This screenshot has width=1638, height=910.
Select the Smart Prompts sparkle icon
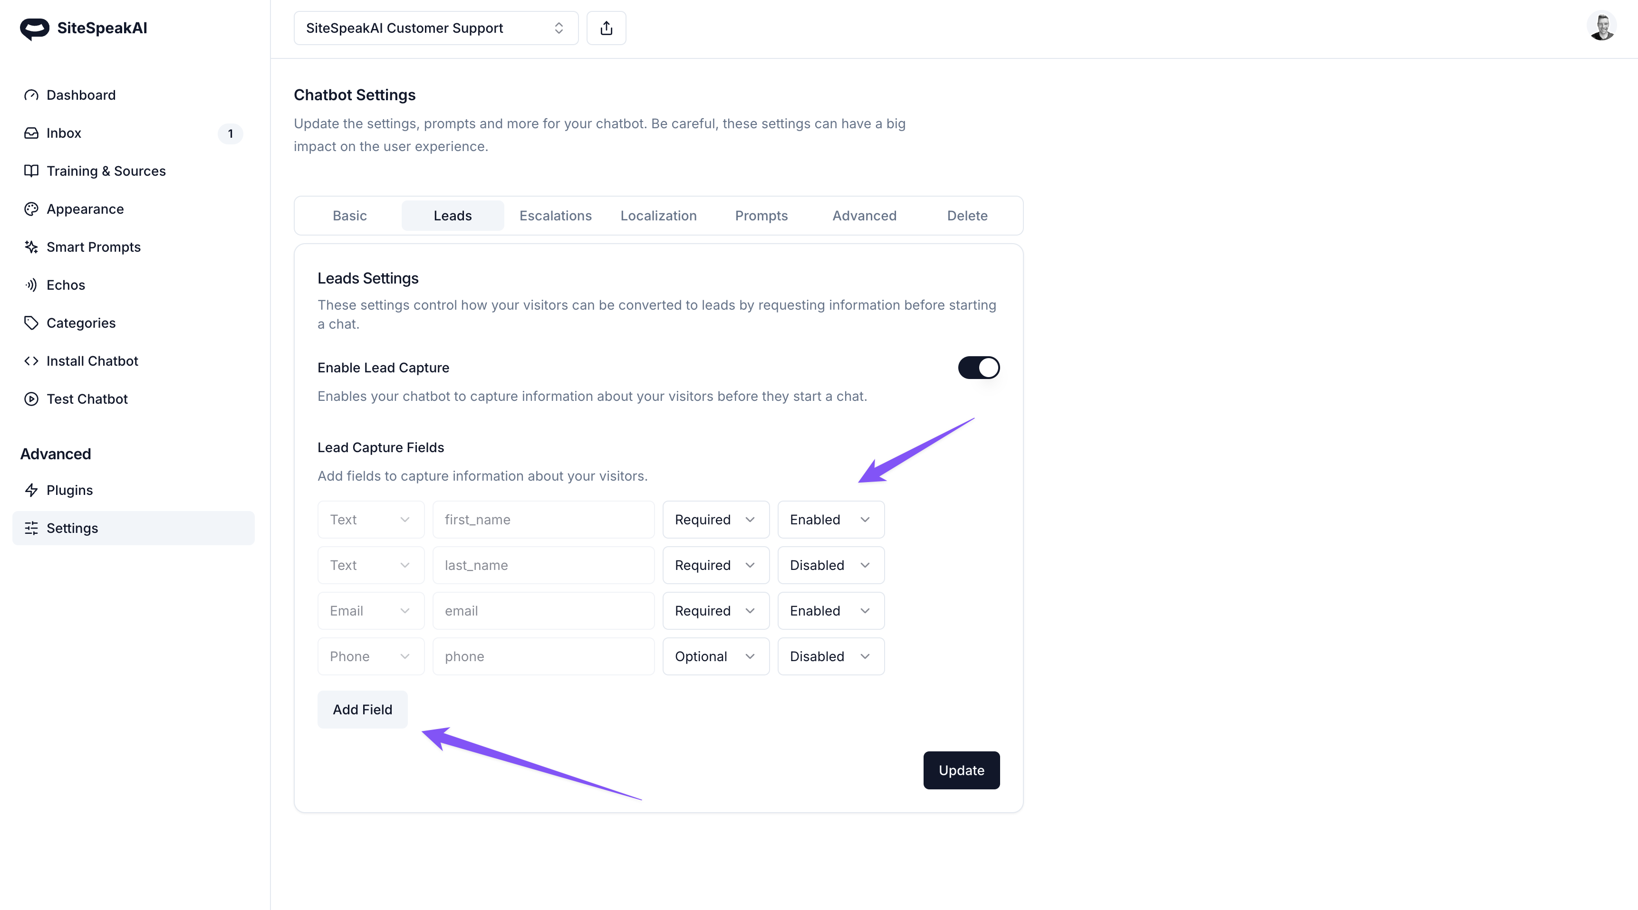[x=31, y=247]
